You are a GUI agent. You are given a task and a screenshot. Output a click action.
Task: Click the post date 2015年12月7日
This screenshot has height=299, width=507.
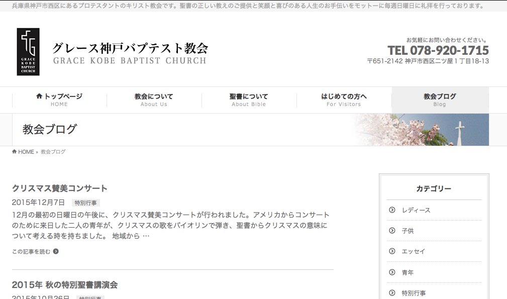pos(39,203)
